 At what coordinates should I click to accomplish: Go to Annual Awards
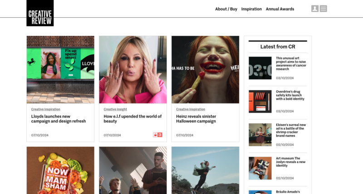[x=280, y=9]
